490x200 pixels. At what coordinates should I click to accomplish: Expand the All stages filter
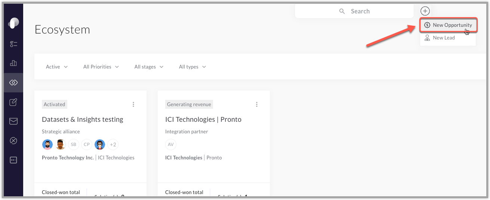tap(149, 67)
